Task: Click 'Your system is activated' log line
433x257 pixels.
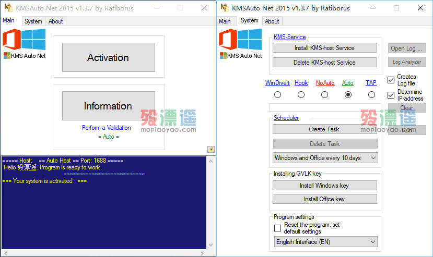Action: pos(44,181)
